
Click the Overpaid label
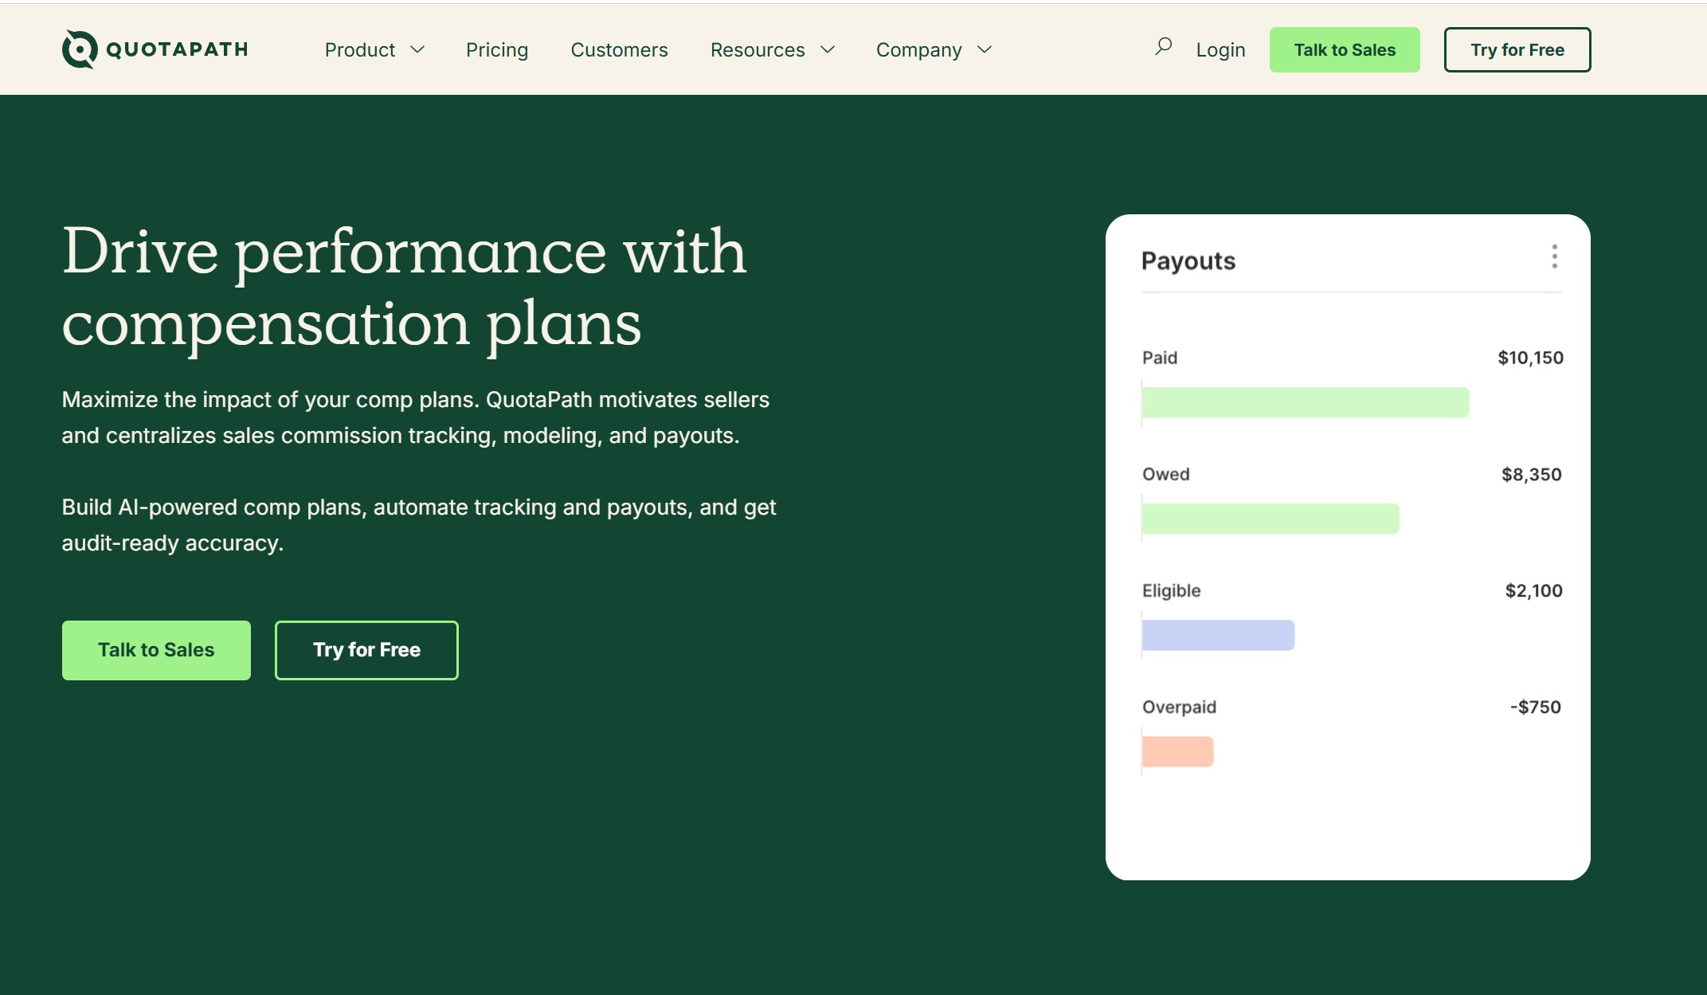(1179, 707)
